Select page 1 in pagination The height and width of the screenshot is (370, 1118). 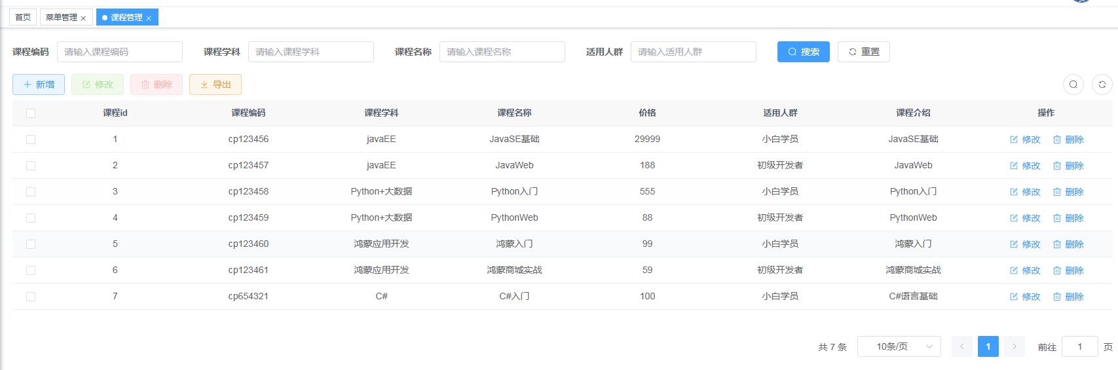click(988, 346)
